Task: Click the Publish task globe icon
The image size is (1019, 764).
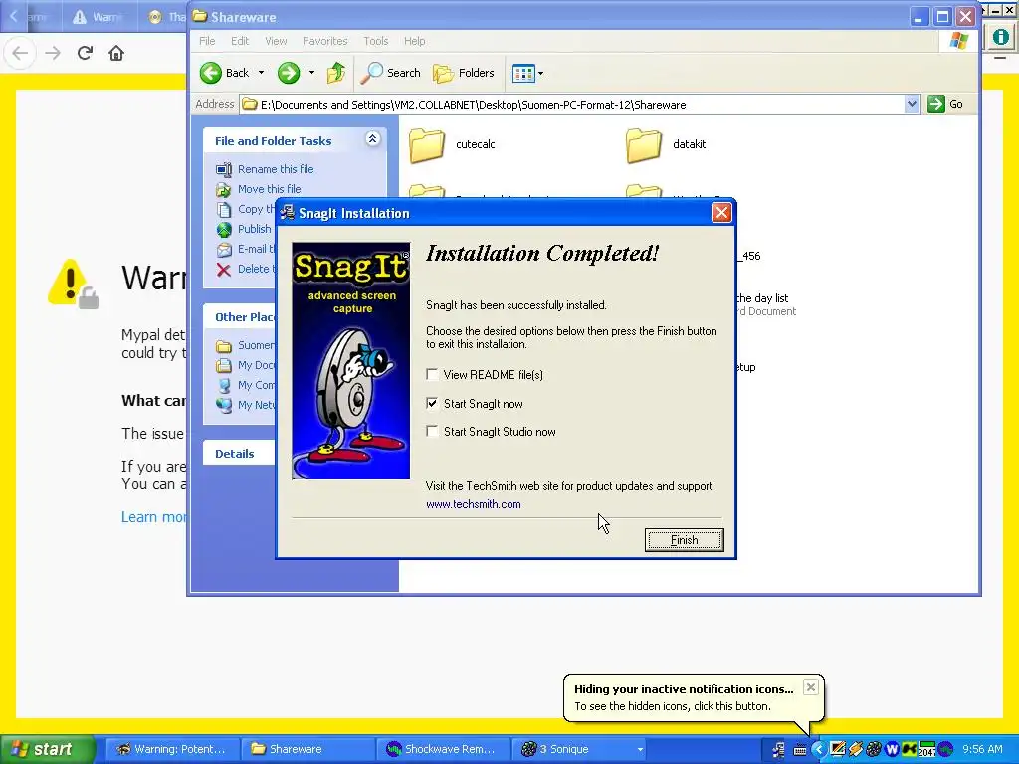Action: tap(224, 230)
